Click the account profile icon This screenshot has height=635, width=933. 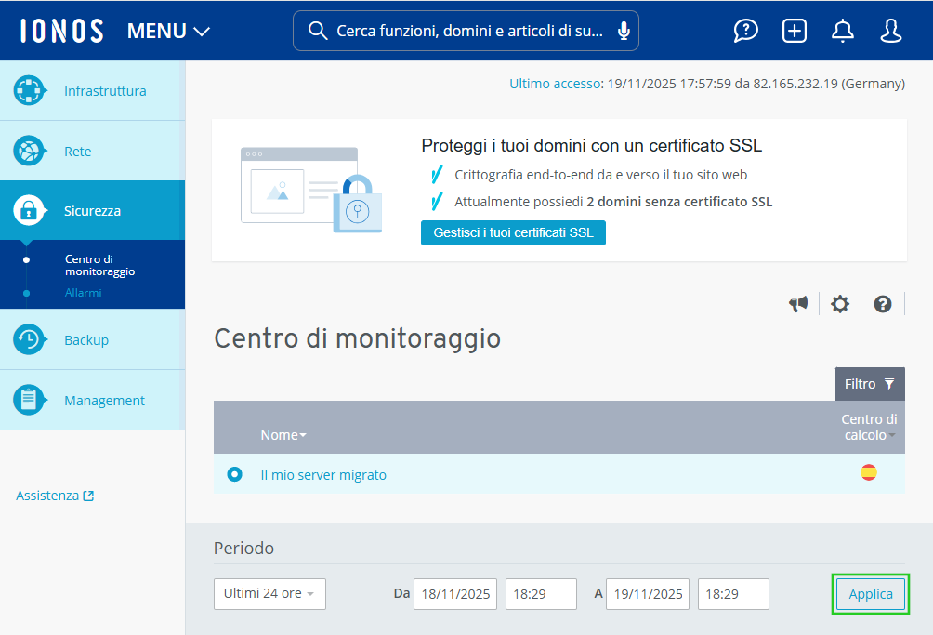pyautogui.click(x=890, y=30)
